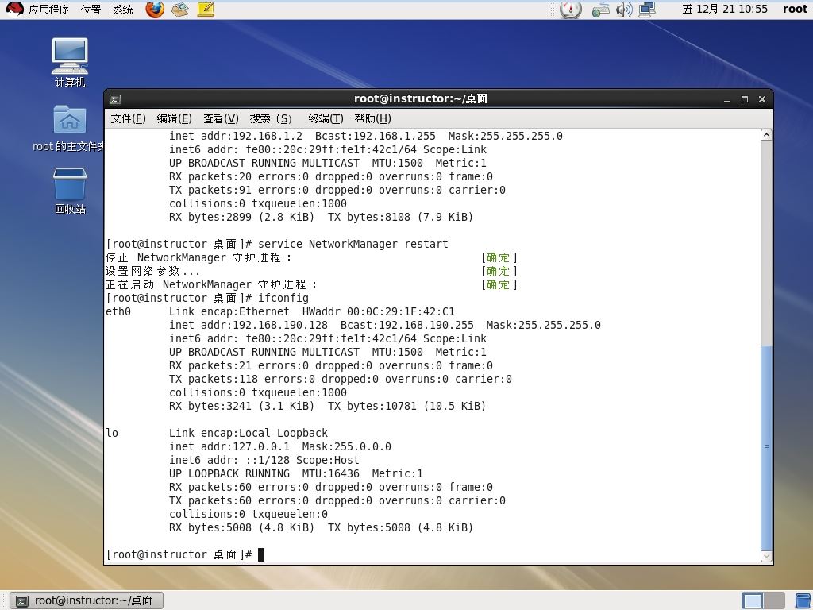This screenshot has width=813, height=610.
Task: Switch to the second workspace in switcher
Action: coord(774,601)
